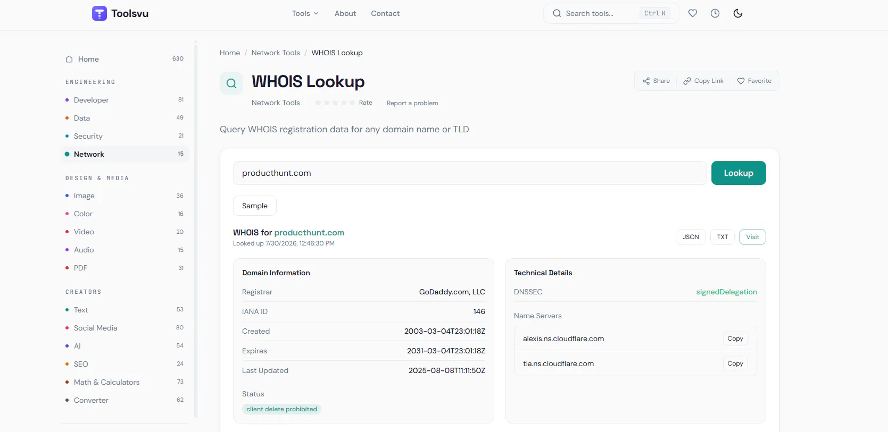Open the Security category

pos(125,136)
